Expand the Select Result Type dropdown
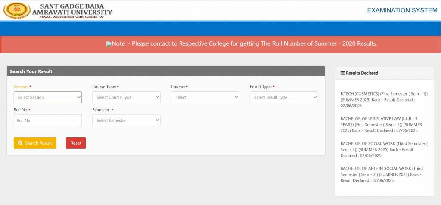Viewport: 441px width, 205px height. point(284,97)
